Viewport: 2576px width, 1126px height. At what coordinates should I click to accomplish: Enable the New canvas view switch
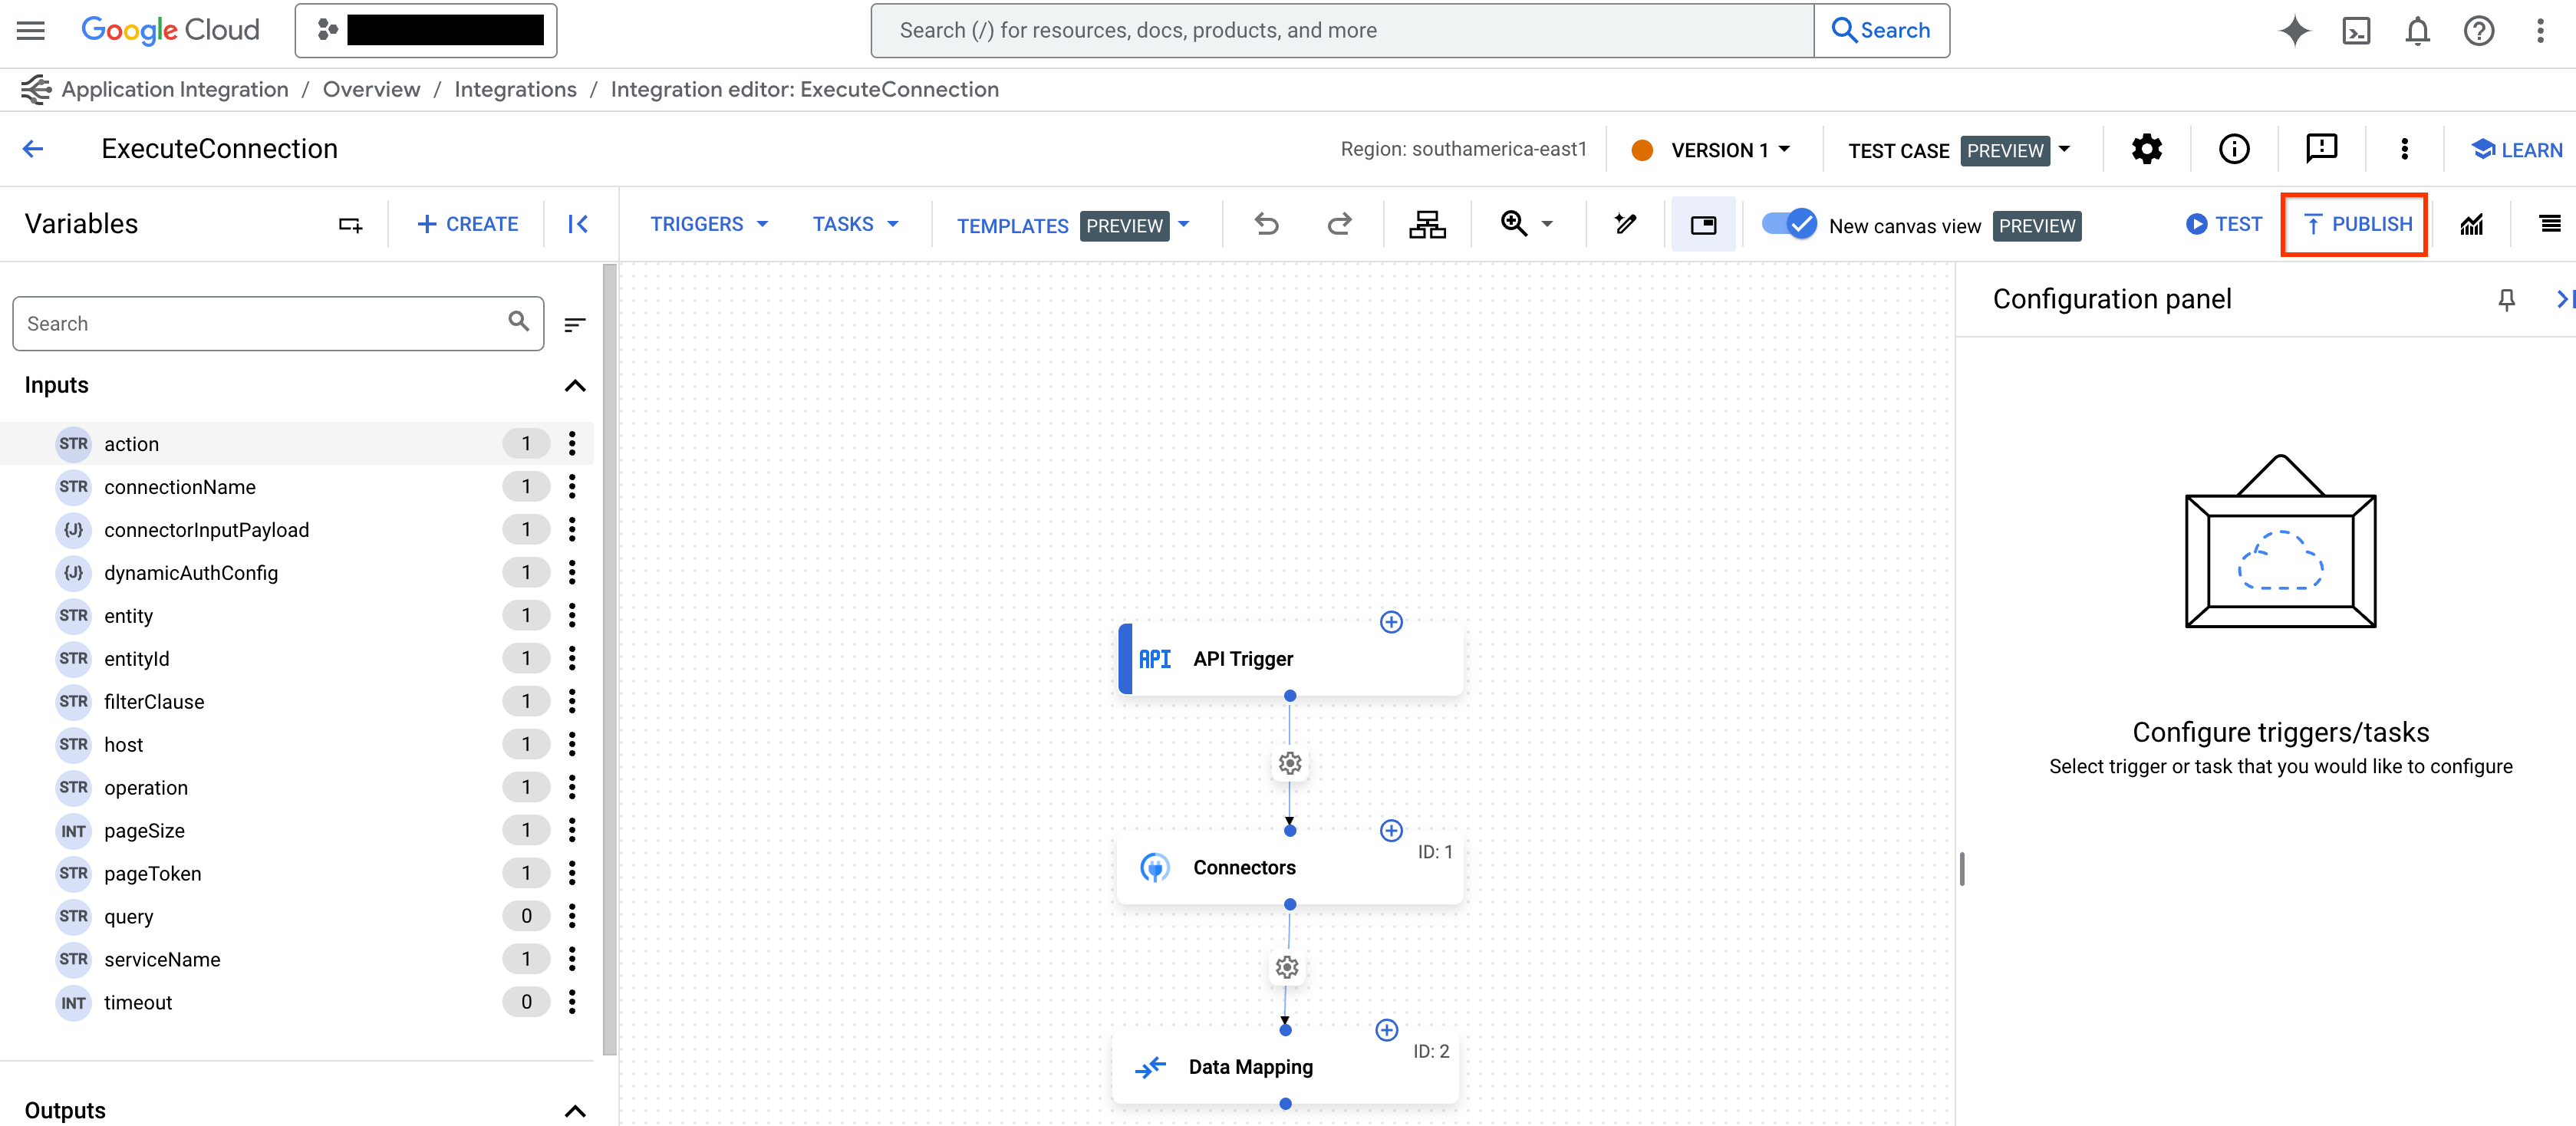point(1789,224)
